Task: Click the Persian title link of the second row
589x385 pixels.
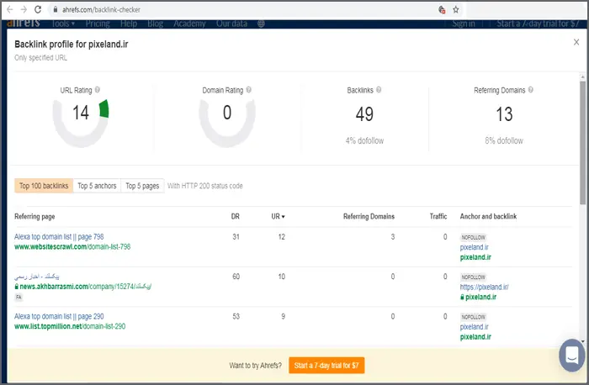Action: (x=37, y=277)
